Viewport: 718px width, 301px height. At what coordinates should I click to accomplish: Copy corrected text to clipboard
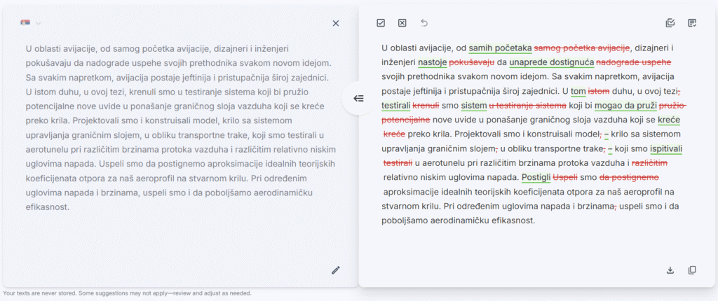pos(692,270)
